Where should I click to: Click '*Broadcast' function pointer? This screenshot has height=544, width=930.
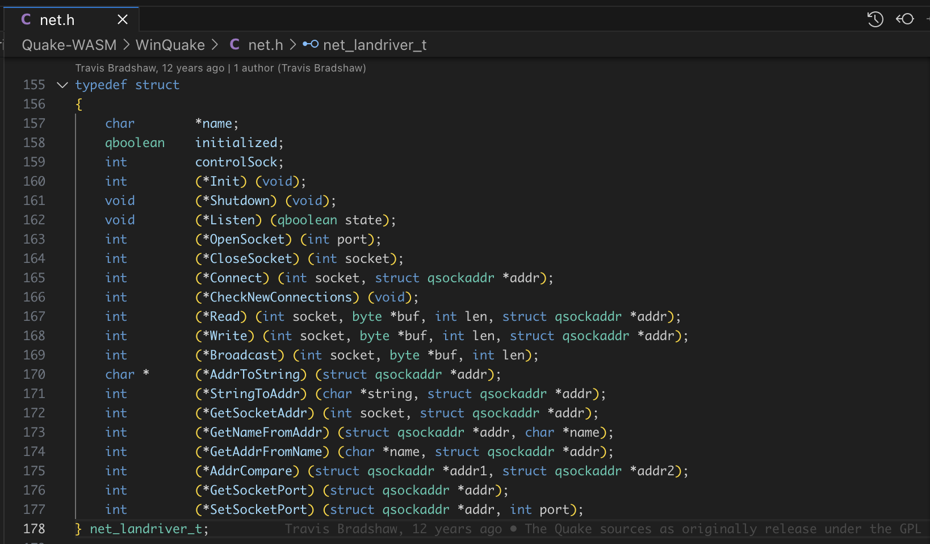tap(240, 355)
